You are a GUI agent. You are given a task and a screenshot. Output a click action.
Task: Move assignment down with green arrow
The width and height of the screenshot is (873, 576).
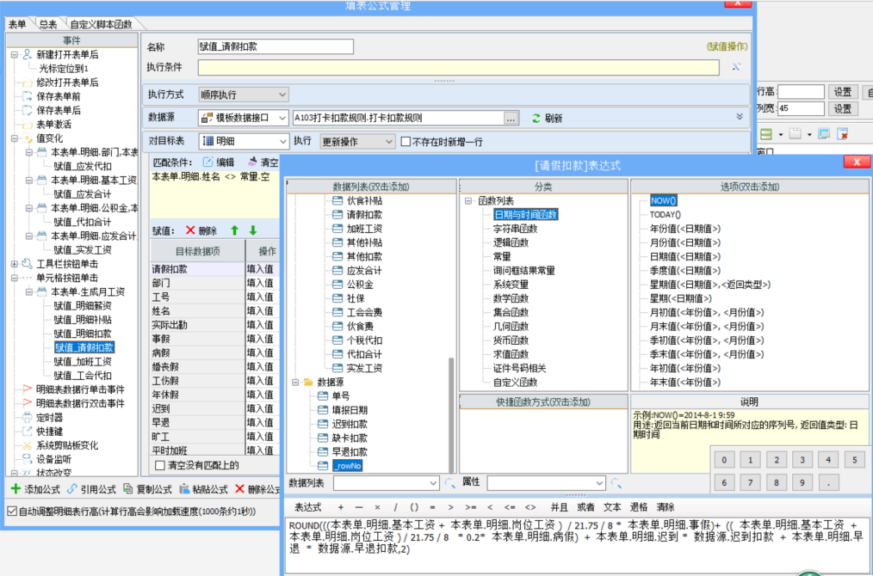pyautogui.click(x=253, y=230)
